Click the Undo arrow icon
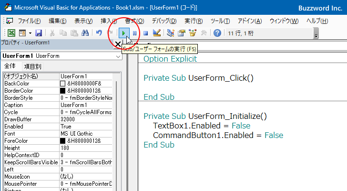The height and width of the screenshot is (191, 347). 99,33
